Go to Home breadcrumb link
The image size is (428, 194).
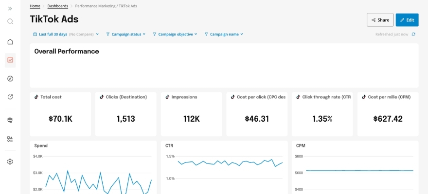[x=35, y=6]
